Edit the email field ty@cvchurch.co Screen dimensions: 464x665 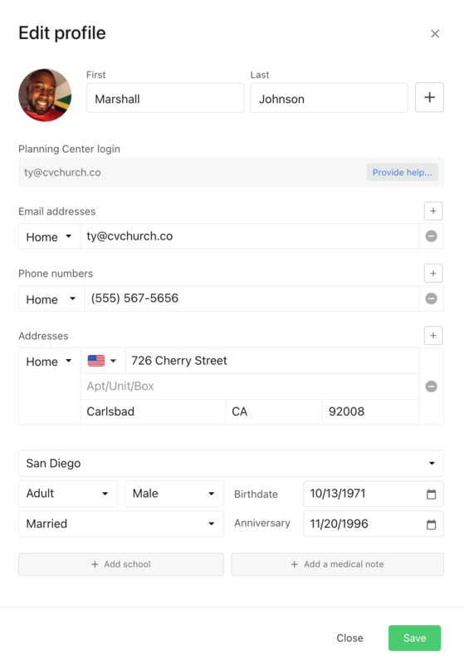[x=250, y=236]
